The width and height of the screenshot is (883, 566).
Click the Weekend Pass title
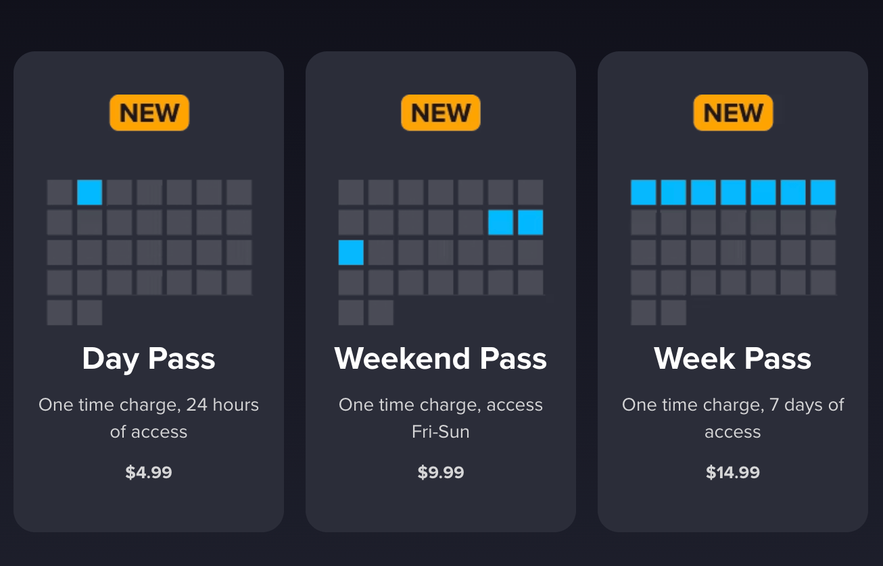pyautogui.click(x=441, y=359)
